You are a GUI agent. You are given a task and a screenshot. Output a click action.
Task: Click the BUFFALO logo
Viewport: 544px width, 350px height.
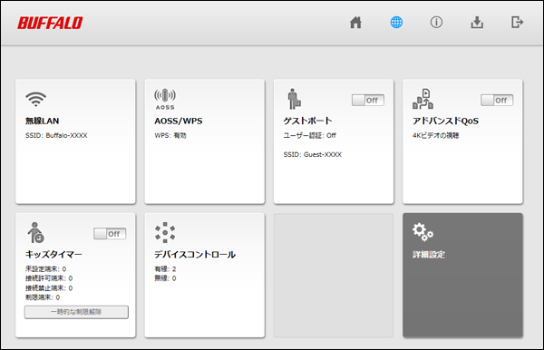tap(50, 23)
